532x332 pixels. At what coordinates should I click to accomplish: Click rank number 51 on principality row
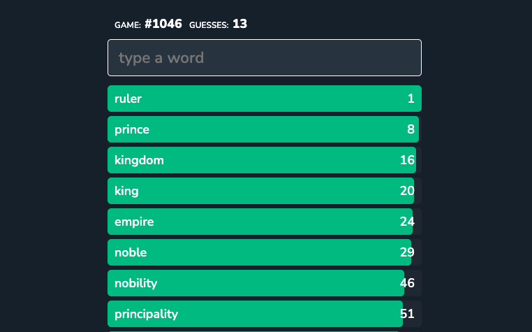click(408, 314)
